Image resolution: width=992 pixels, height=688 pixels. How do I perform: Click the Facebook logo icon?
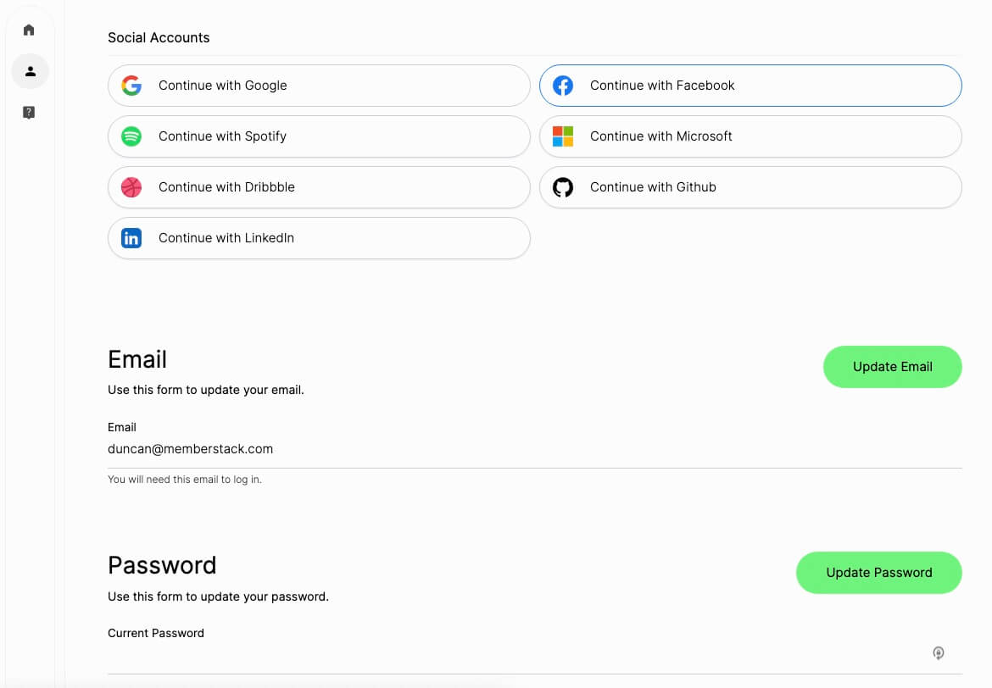563,86
